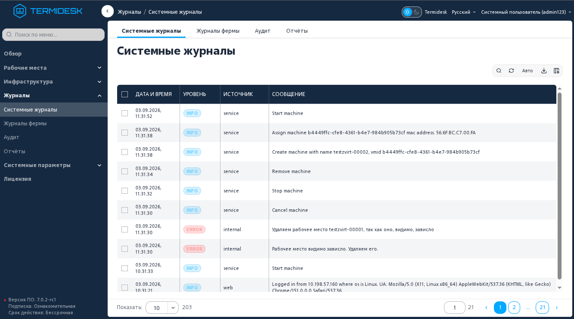
Task: Click the scrollbar up arrow
Action: pos(559,88)
